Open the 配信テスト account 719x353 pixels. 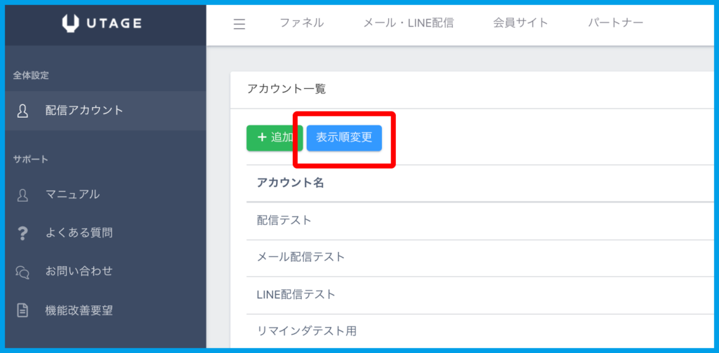[x=284, y=220]
